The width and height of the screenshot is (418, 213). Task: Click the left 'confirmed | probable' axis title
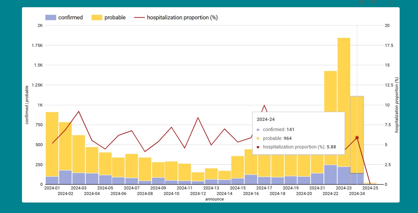click(27, 105)
